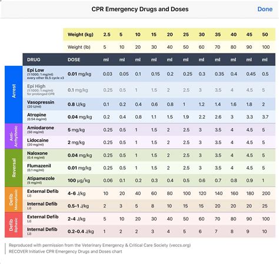Click the Weight (lb) header cell
This screenshot has width=279, height=264.
pos(79,47)
